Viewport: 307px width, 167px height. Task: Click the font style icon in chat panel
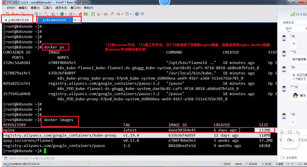pos(298,132)
